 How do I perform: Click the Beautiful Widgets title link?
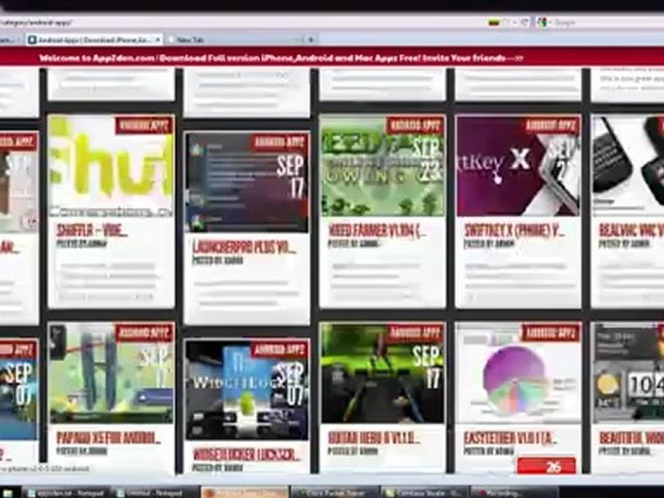(x=631, y=437)
